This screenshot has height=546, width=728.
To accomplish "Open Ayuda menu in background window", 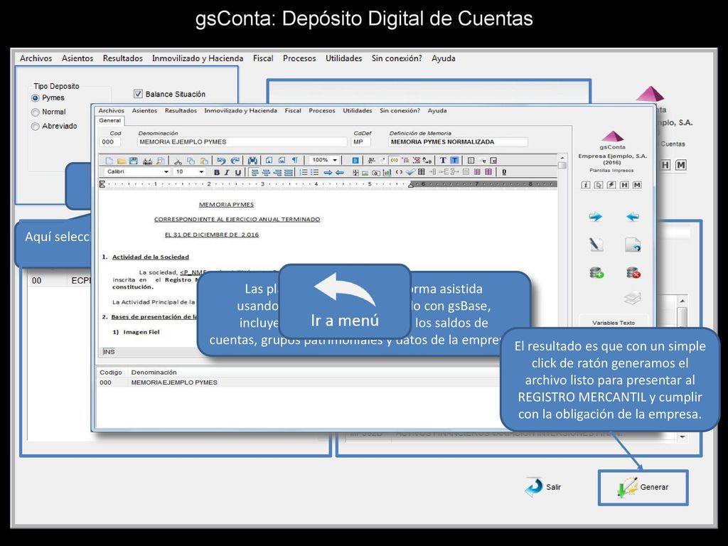I will point(444,58).
